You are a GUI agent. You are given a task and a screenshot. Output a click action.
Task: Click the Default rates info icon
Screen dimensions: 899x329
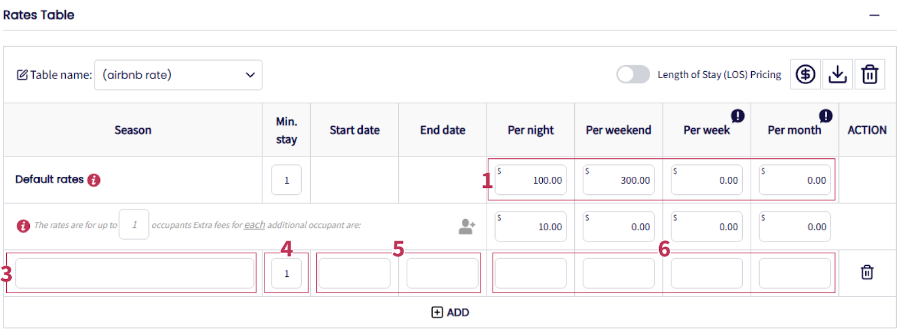[94, 180]
